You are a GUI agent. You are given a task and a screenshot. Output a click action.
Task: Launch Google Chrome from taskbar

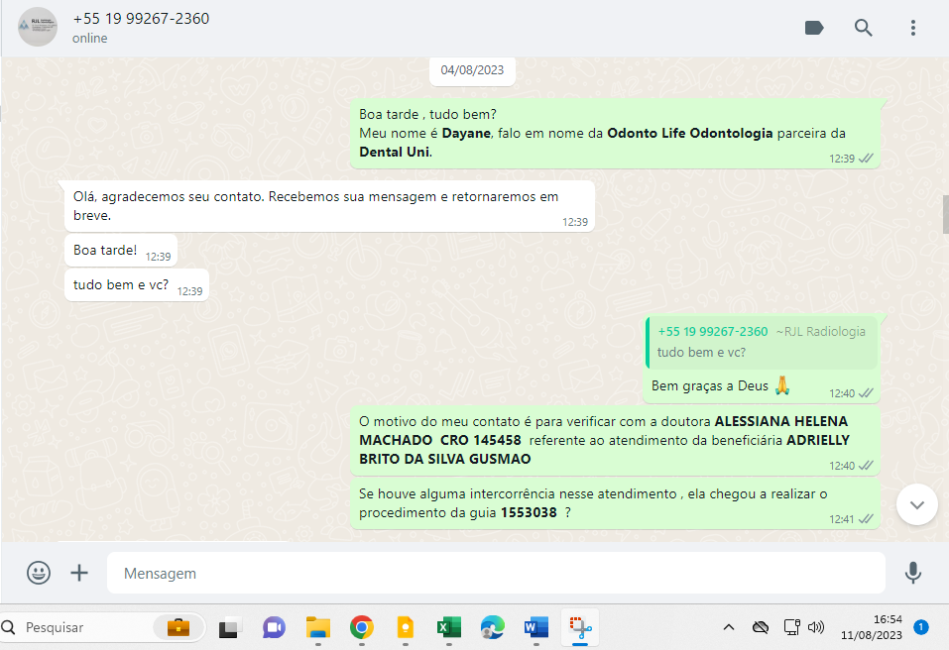pyautogui.click(x=362, y=627)
